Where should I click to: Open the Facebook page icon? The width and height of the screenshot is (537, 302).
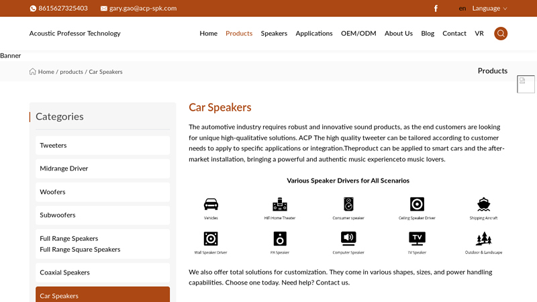[x=436, y=8]
